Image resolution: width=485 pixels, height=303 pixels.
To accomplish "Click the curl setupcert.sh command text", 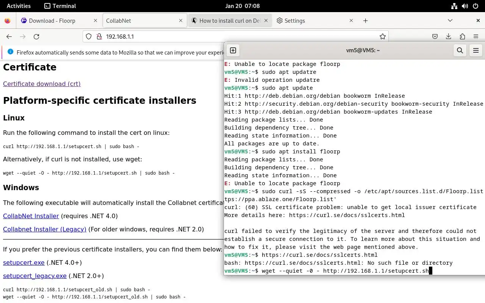I will tap(71, 146).
